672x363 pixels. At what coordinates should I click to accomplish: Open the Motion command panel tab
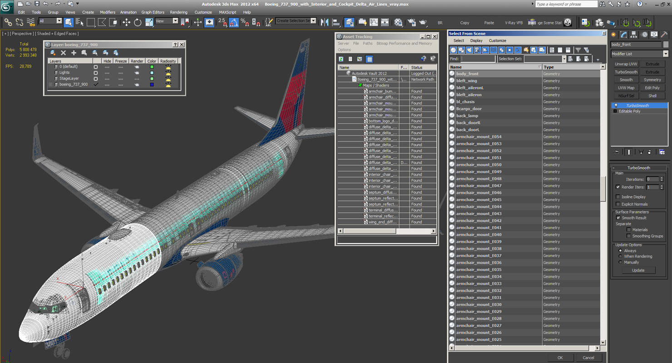(644, 34)
